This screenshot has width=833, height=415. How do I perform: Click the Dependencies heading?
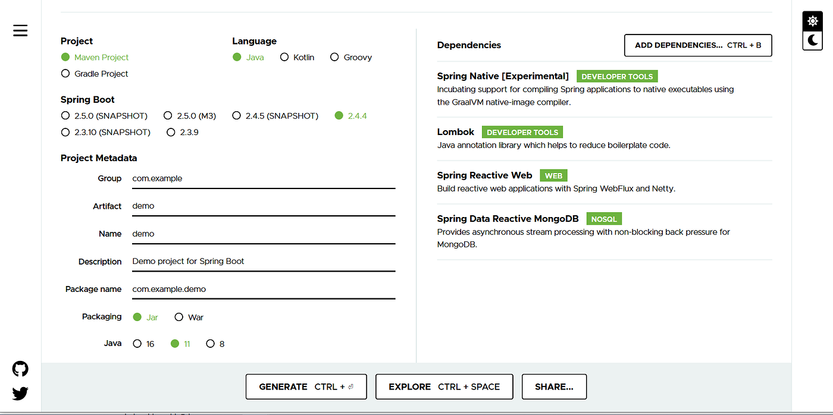(x=469, y=45)
